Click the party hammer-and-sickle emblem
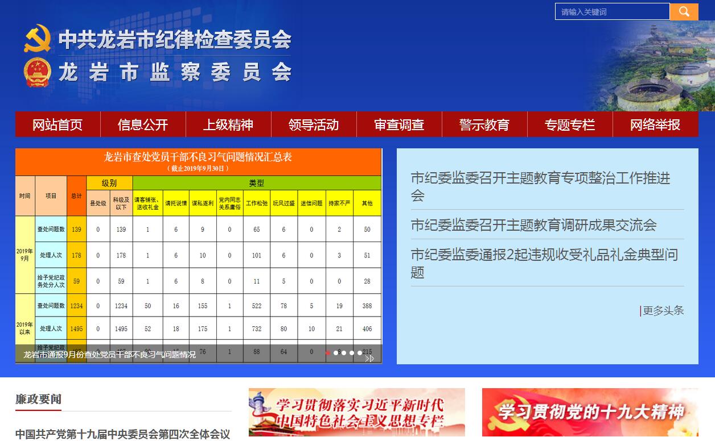This screenshot has width=715, height=441. [x=38, y=39]
